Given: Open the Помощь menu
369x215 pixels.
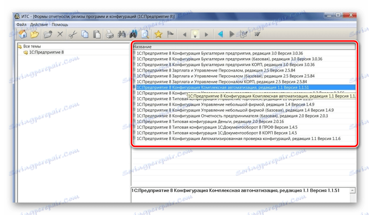Looking at the screenshot, I should click(x=60, y=24).
